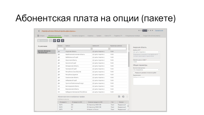
Task: Click the undo arrow icon in toolbar
Action: [x=50, y=41]
